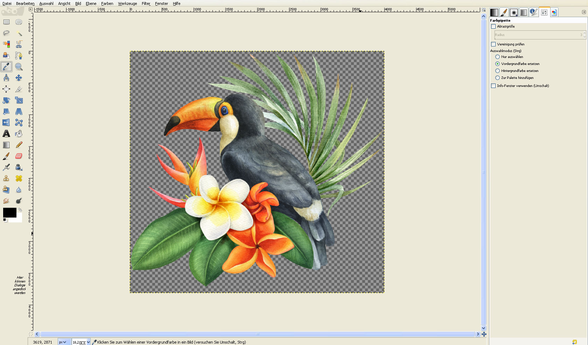Choose the Pencil tool
The image size is (588, 345).
pos(19,145)
